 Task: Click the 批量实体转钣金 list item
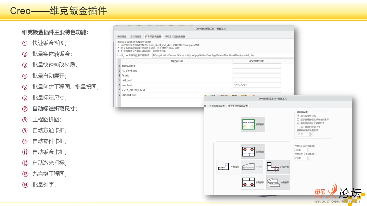click(52, 54)
